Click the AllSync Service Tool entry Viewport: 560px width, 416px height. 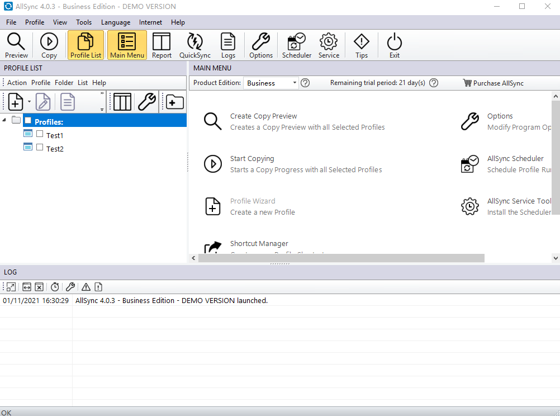click(x=506, y=206)
